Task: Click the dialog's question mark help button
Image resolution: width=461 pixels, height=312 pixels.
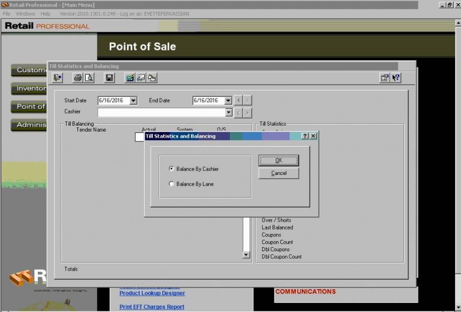Action: coord(305,136)
